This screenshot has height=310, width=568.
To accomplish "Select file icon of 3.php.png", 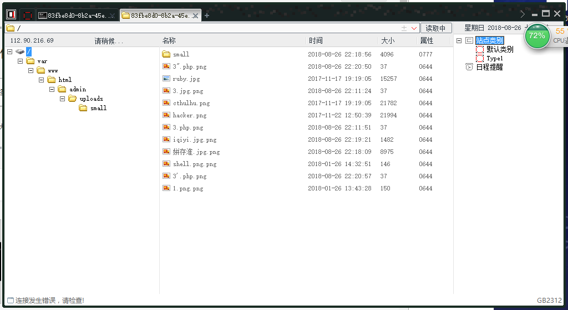I will coord(166,127).
